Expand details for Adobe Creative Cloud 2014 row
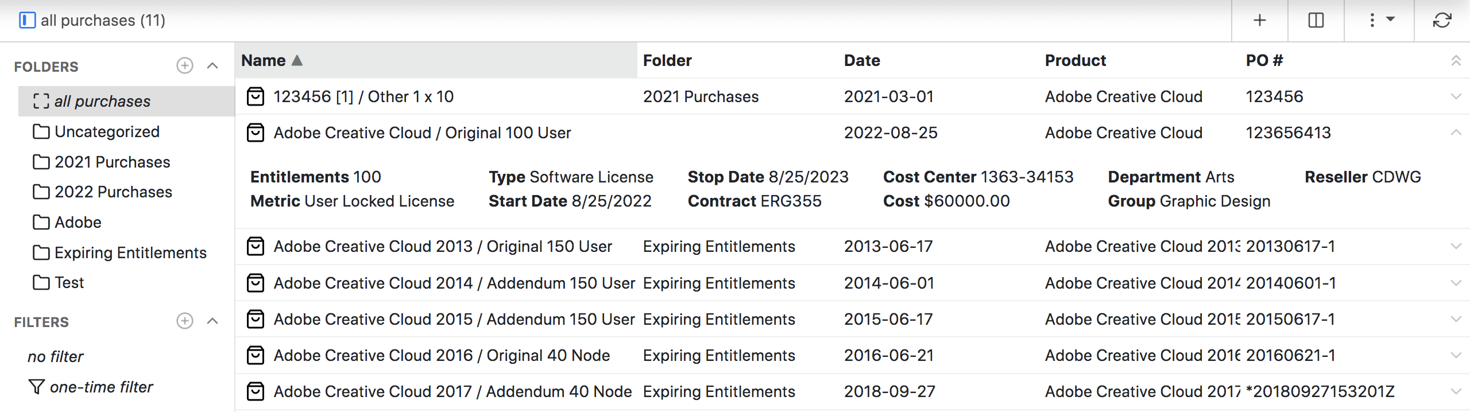The width and height of the screenshot is (1470, 412). (x=1457, y=282)
